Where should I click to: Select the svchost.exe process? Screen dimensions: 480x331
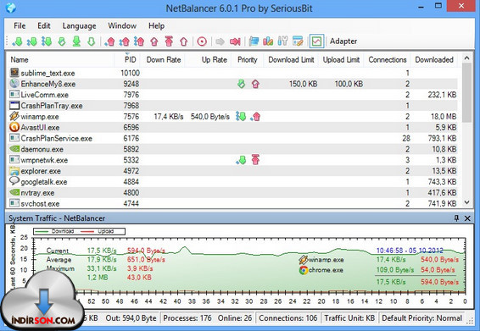232,203
